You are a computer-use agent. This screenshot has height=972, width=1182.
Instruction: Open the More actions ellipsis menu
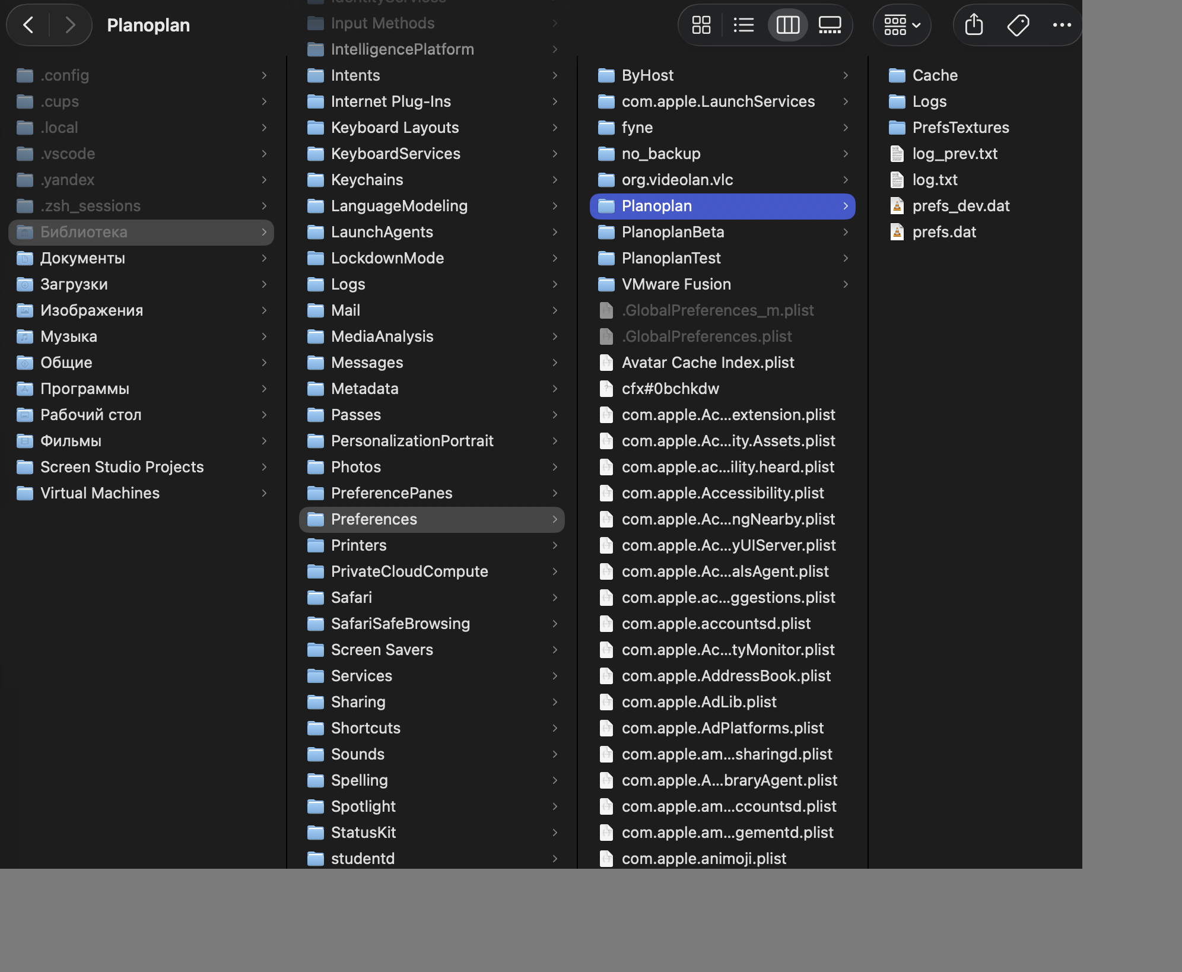(x=1062, y=25)
